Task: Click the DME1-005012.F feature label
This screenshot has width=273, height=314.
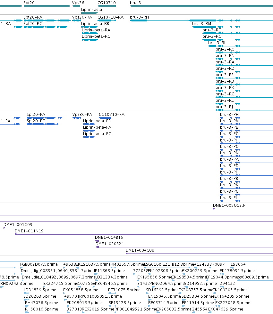Action: pos(229,205)
